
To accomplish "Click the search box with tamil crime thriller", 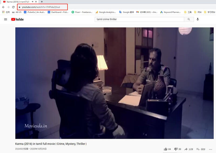I will (139, 19).
